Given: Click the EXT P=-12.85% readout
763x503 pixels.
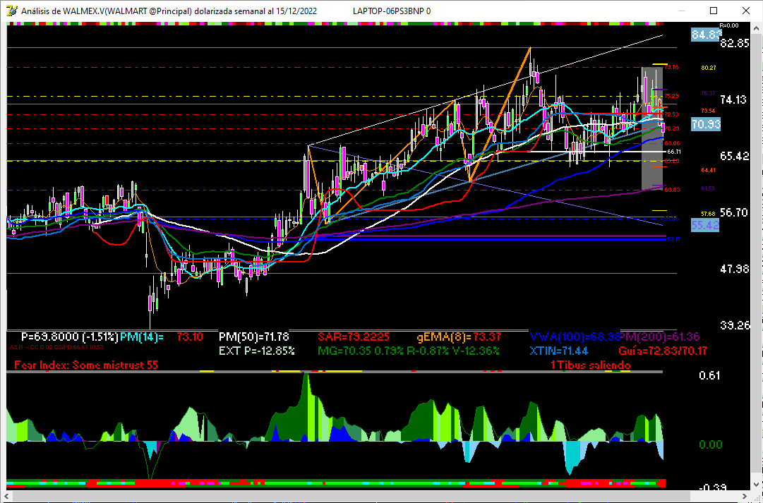Looking at the screenshot, I should 256,351.
